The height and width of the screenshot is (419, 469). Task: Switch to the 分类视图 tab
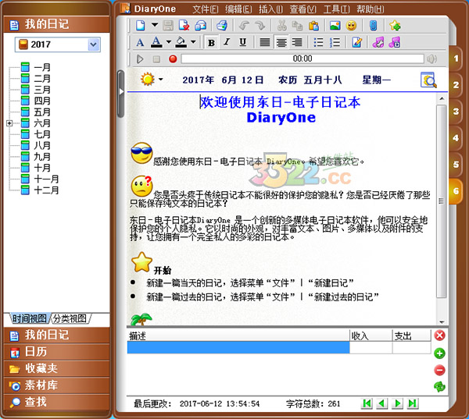(70, 318)
